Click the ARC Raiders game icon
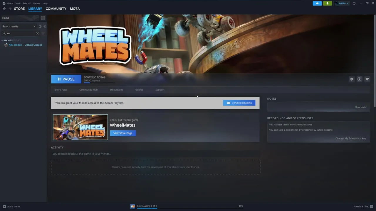Viewport: 376px width, 211px height. (x=6, y=45)
